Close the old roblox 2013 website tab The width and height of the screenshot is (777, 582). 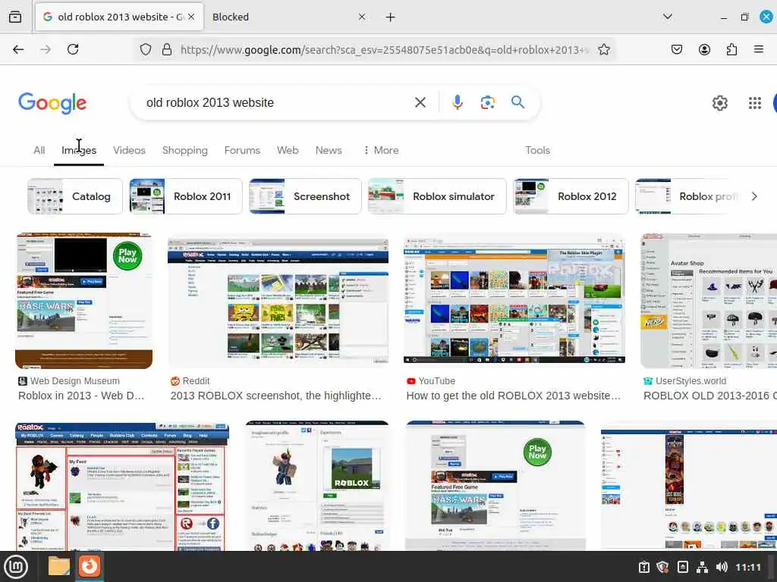click(191, 17)
